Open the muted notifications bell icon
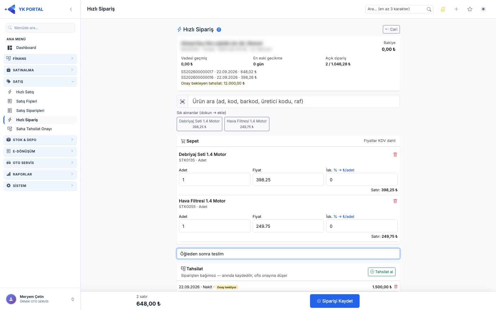The image size is (496, 310). 443,9
